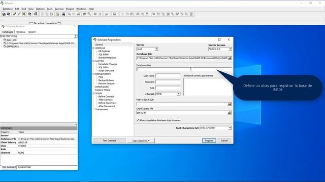Collapse the Backup/Restore tree node
Screen dimensions: 325x182
(93, 74)
